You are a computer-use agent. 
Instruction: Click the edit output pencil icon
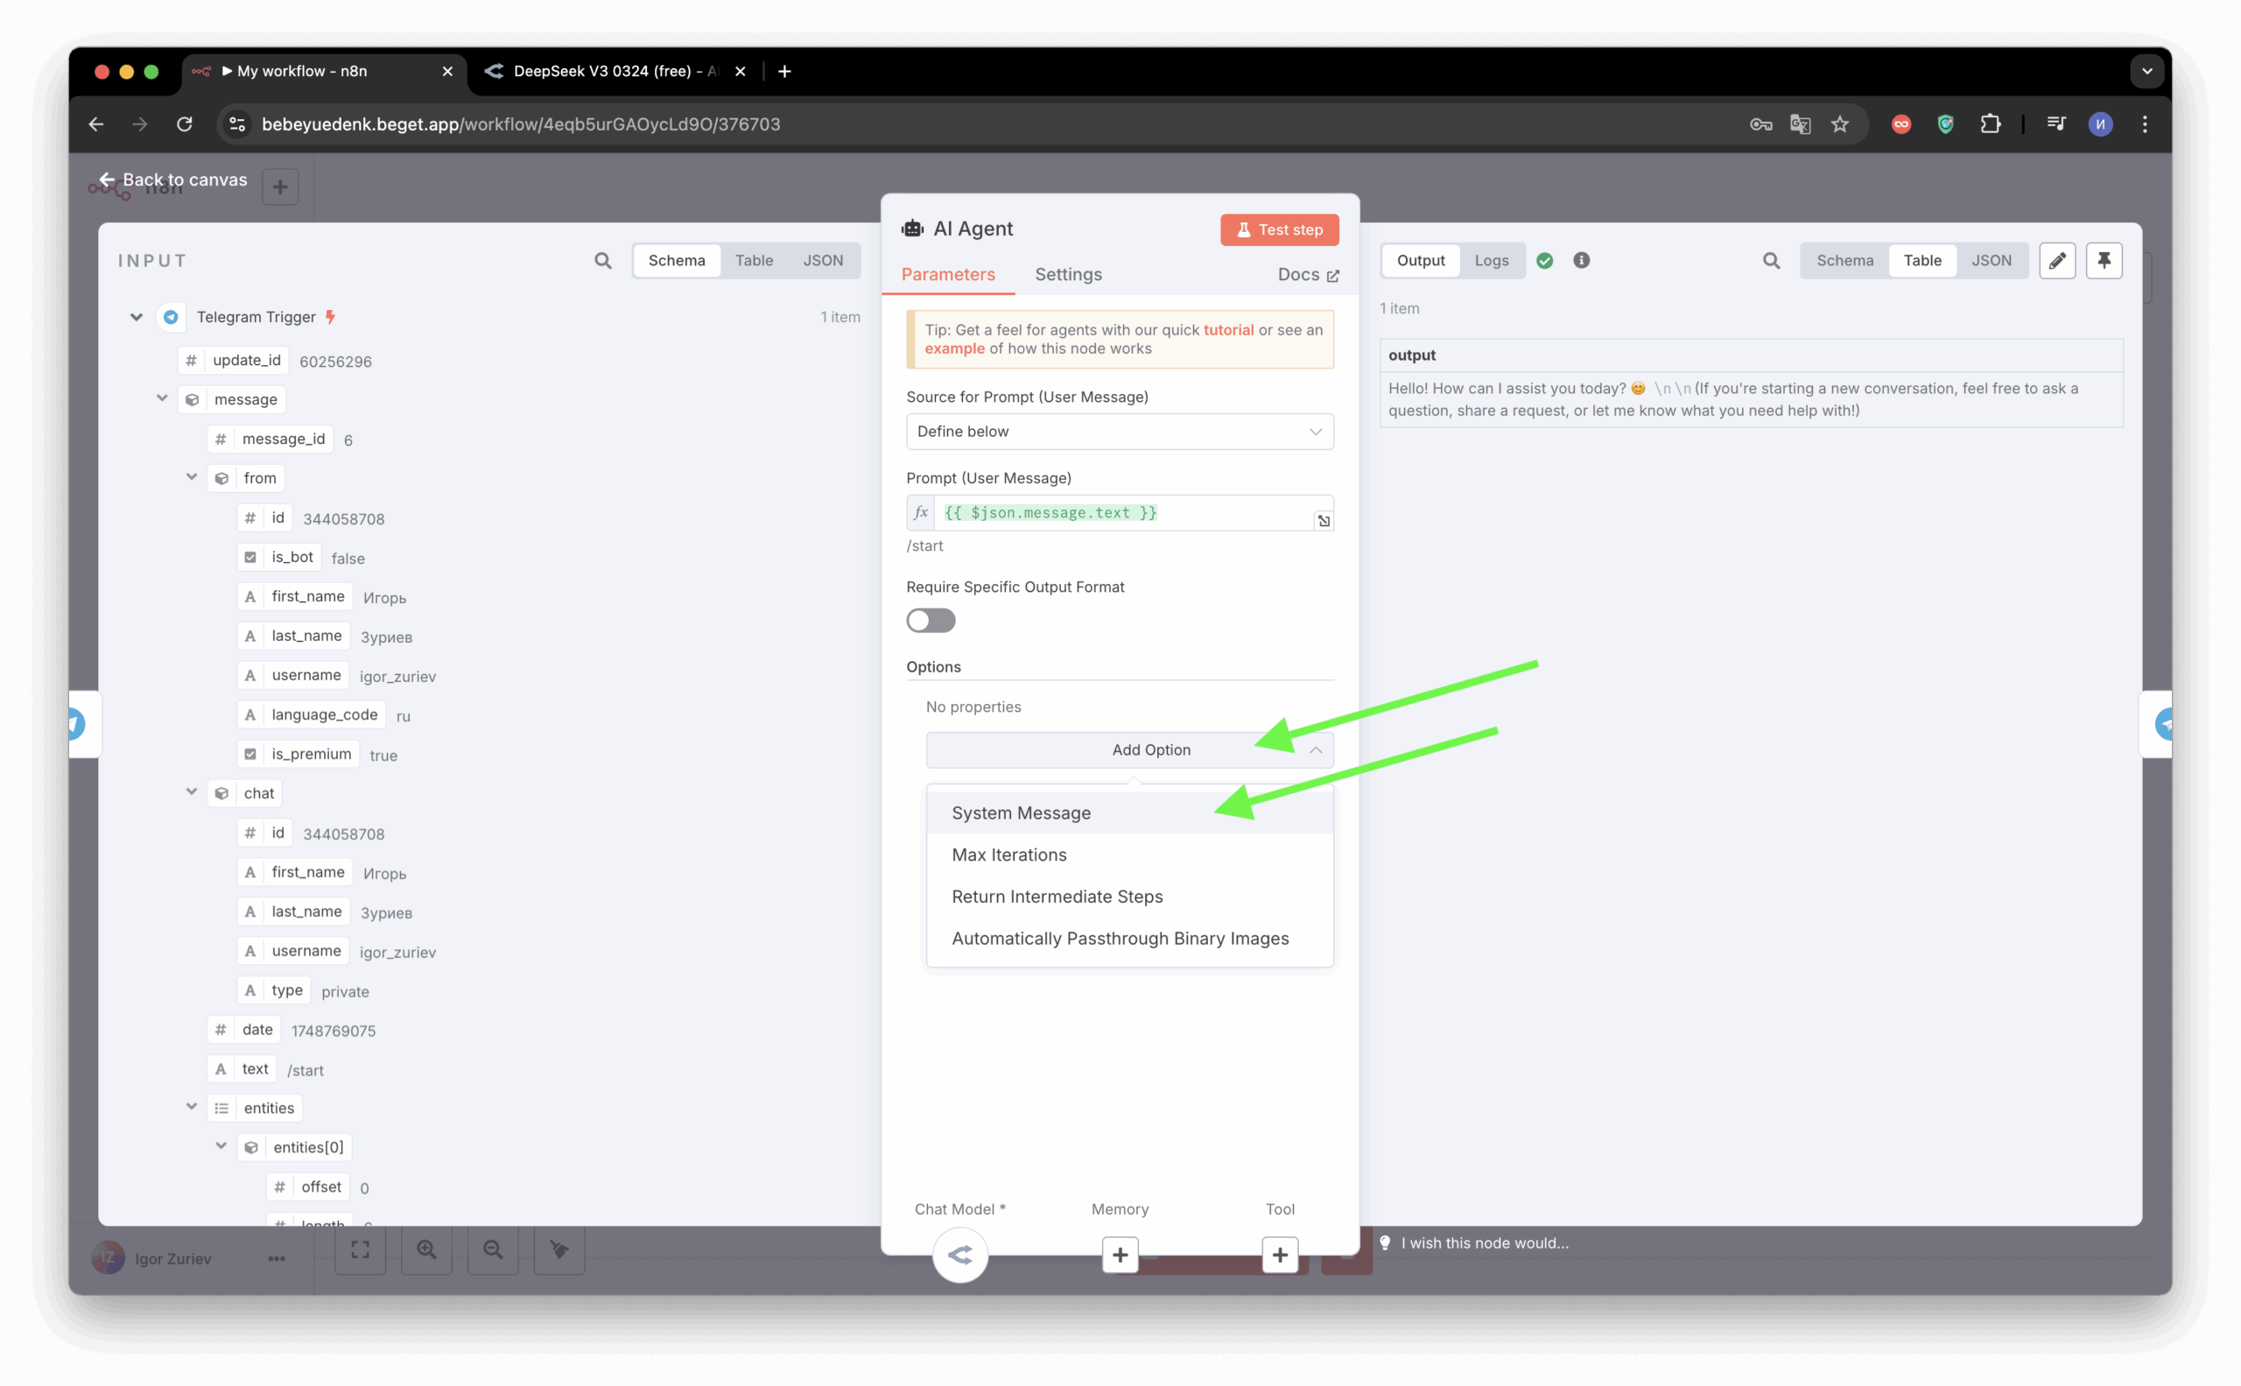click(x=2057, y=260)
